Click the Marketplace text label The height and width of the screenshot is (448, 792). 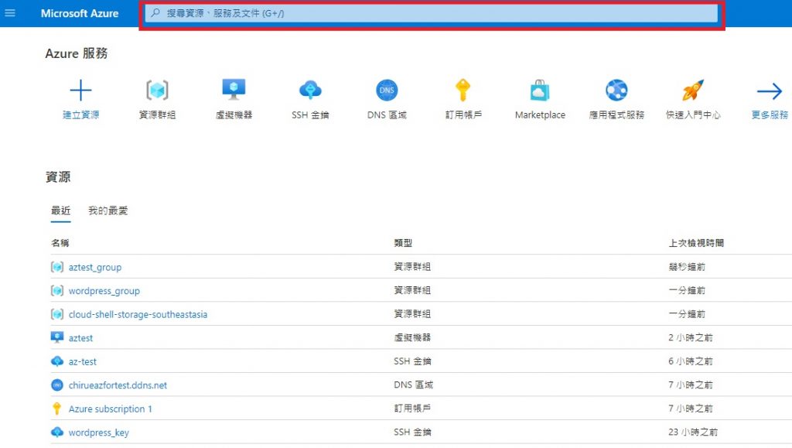(x=540, y=115)
